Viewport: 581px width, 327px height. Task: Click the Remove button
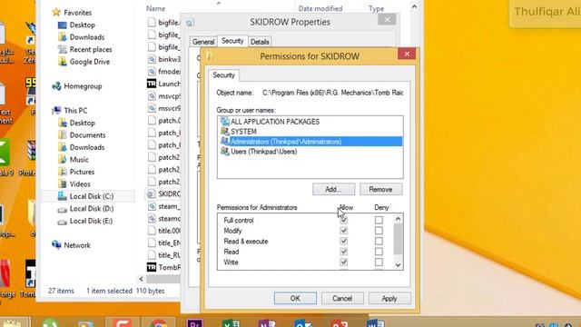click(x=380, y=189)
